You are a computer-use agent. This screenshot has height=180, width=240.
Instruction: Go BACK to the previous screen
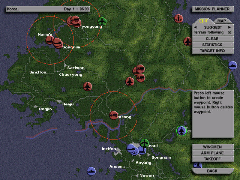213,171
